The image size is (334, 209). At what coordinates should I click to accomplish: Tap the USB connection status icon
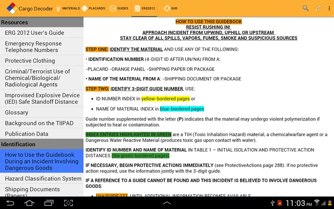(x=272, y=203)
